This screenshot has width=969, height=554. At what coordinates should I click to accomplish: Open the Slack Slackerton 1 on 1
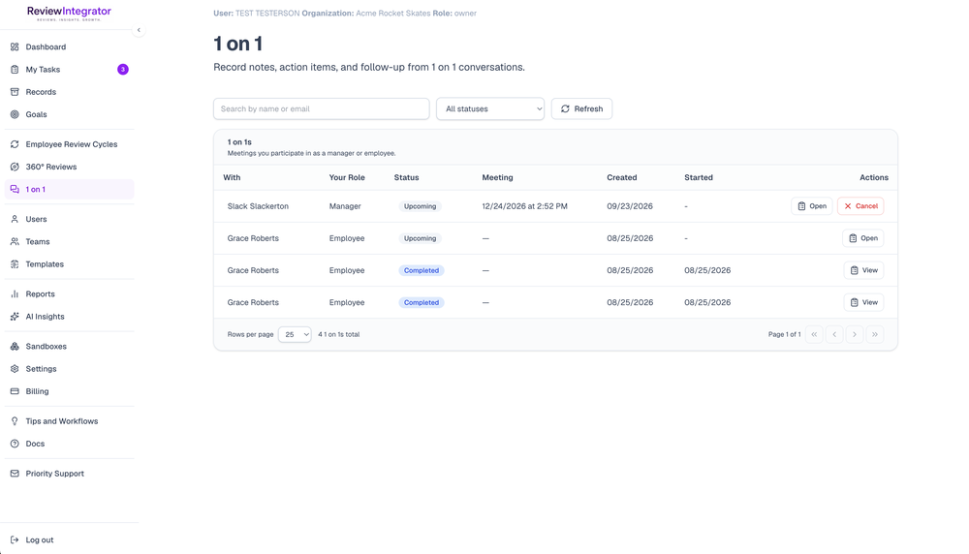point(812,206)
